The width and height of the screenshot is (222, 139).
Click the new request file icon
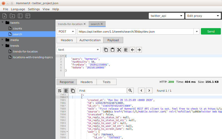tap(5, 16)
